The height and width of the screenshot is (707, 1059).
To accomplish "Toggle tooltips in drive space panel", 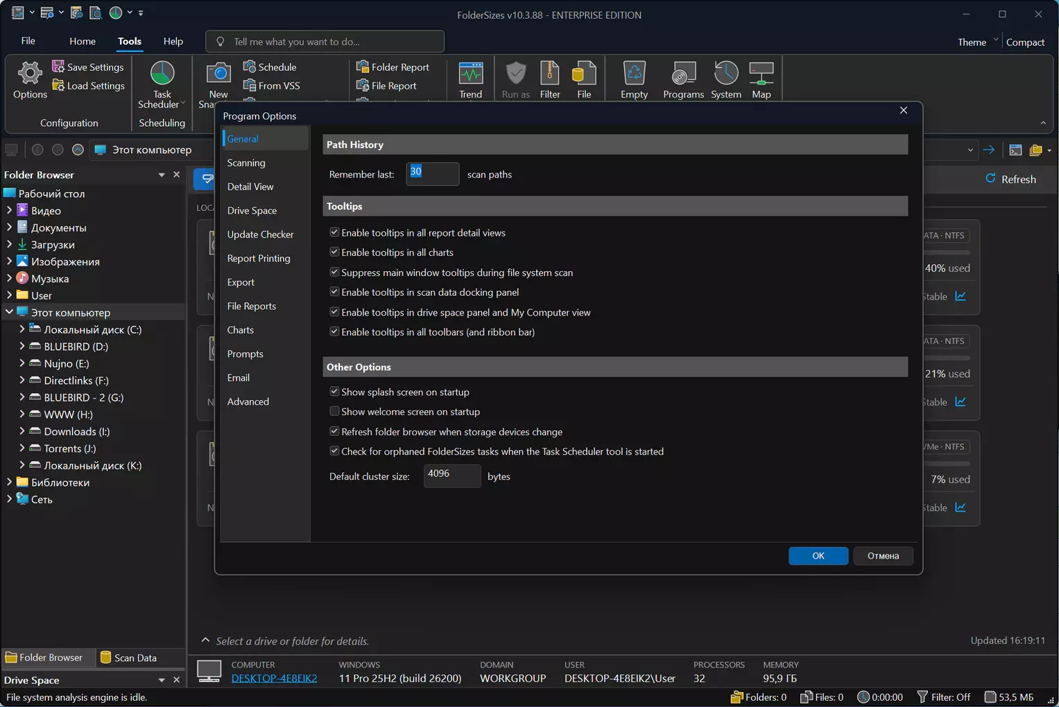I will 334,312.
